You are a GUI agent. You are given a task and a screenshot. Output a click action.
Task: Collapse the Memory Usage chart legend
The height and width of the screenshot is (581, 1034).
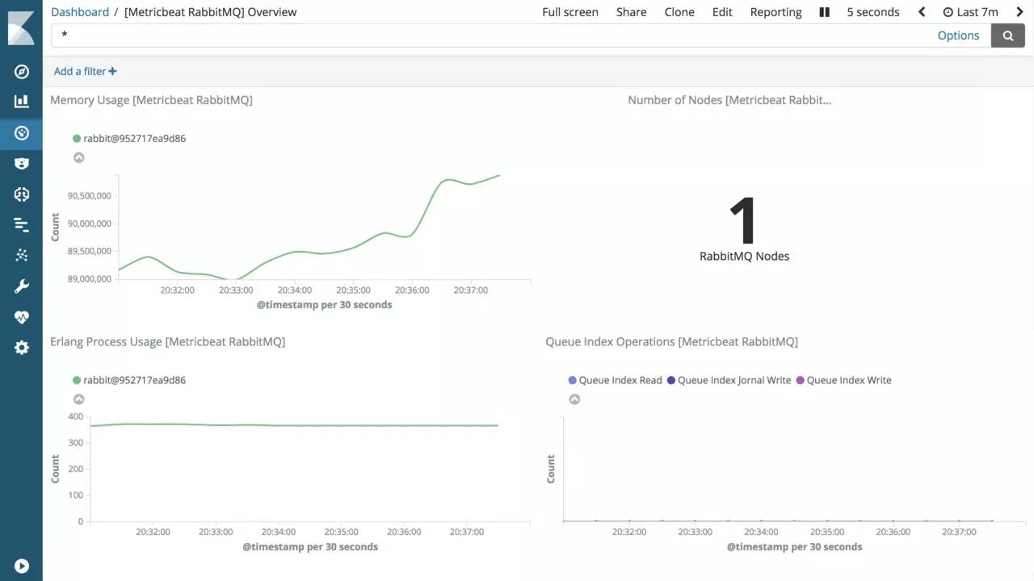[78, 157]
